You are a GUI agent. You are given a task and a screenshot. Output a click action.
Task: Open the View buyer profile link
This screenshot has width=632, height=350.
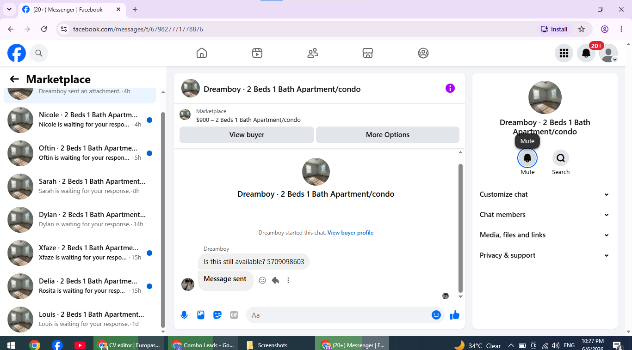(x=350, y=233)
